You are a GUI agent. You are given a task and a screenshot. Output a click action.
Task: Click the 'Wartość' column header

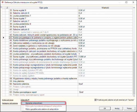[x=105, y=8]
